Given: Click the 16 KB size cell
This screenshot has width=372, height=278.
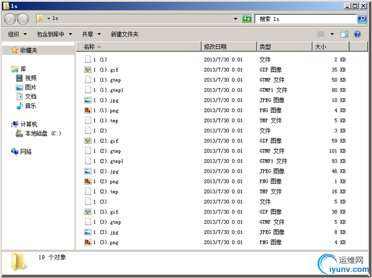Looking at the screenshot, I should click(339, 191).
